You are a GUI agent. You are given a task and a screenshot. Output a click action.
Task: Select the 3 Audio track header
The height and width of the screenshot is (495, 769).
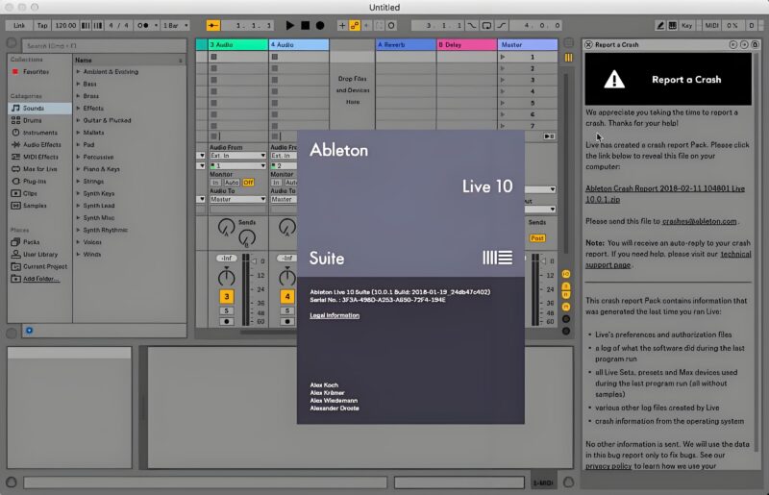(x=237, y=44)
